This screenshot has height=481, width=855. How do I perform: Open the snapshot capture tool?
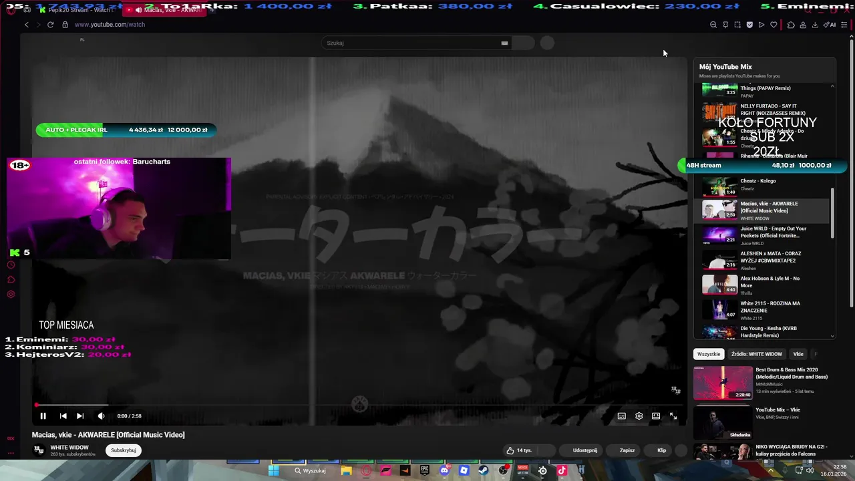(737, 25)
